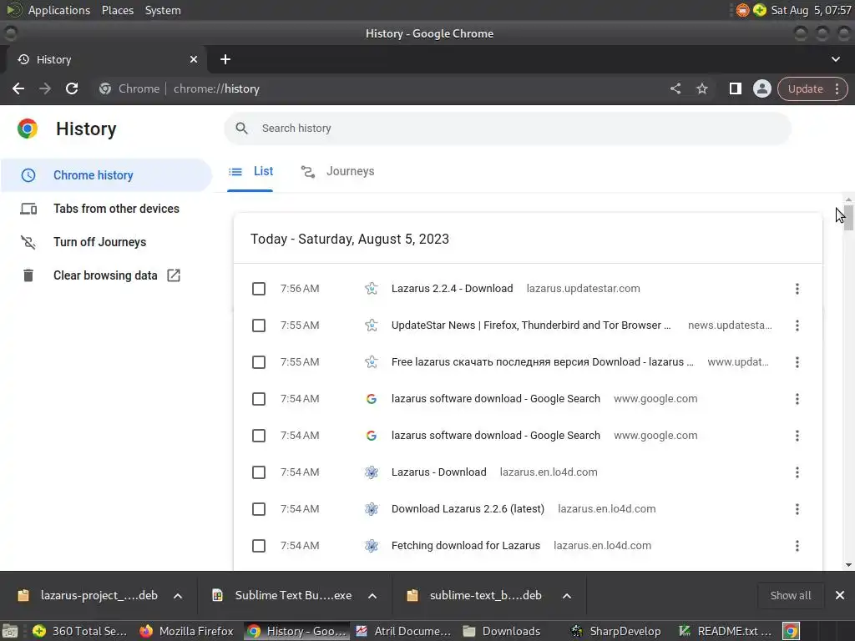Image resolution: width=855 pixels, height=641 pixels.
Task: Open the UpdateStar News history link
Action: [x=531, y=326]
